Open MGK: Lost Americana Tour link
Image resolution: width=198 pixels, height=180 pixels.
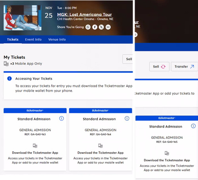(x=84, y=15)
